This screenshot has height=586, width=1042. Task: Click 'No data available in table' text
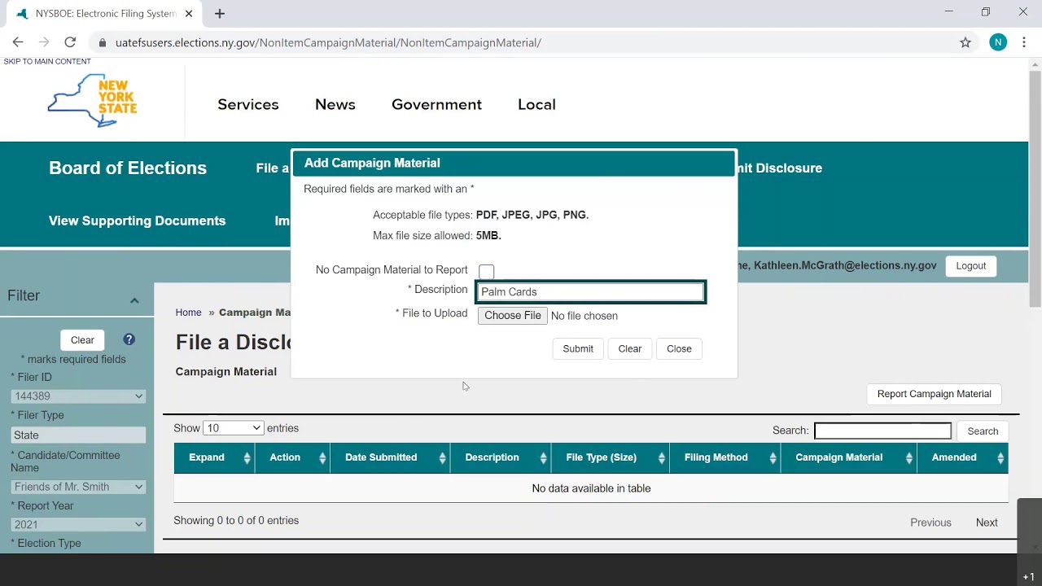pos(591,488)
